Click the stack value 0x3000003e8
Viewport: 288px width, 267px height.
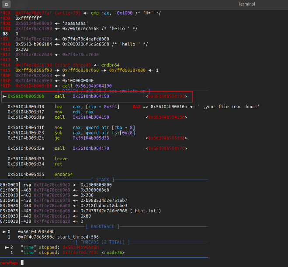pos(95,190)
